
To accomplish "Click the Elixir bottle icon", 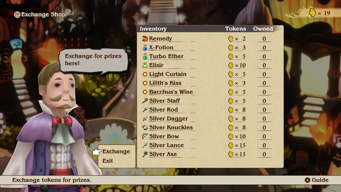I will click(145, 65).
